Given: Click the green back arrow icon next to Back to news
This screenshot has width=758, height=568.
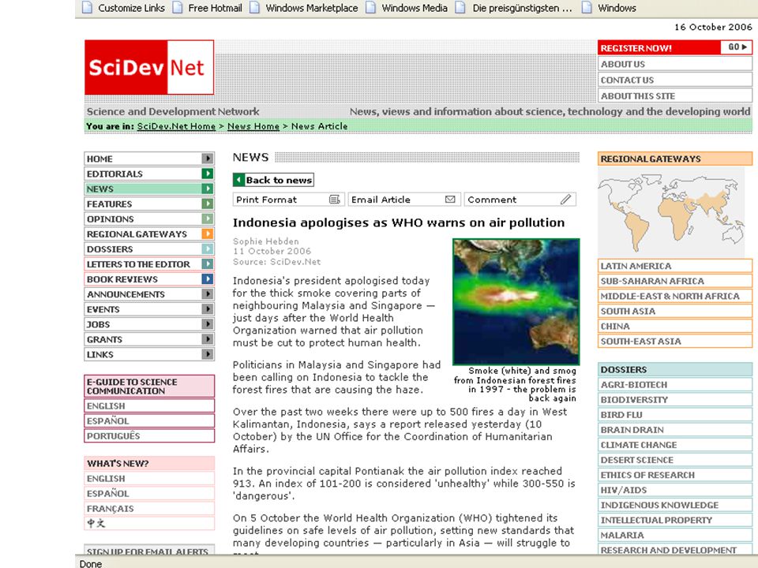Looking at the screenshot, I should [238, 180].
